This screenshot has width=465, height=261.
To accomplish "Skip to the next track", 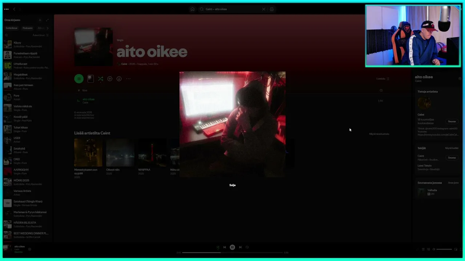I will (240, 247).
